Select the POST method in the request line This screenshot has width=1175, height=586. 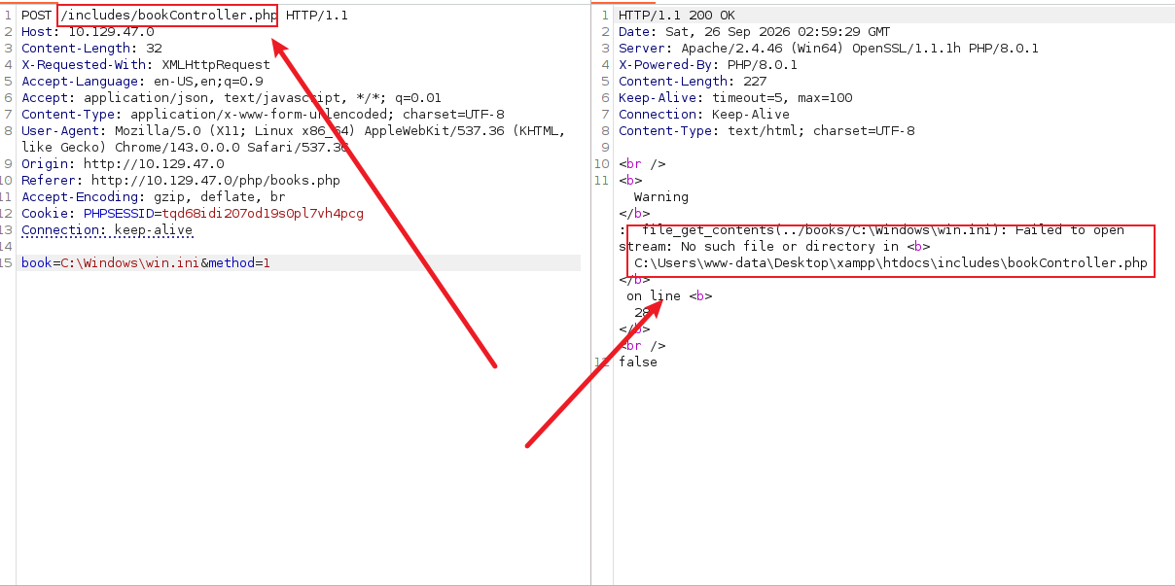pyautogui.click(x=37, y=16)
